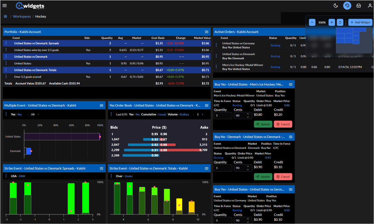Step down Cents in Buy No Denmark order

click(247, 170)
